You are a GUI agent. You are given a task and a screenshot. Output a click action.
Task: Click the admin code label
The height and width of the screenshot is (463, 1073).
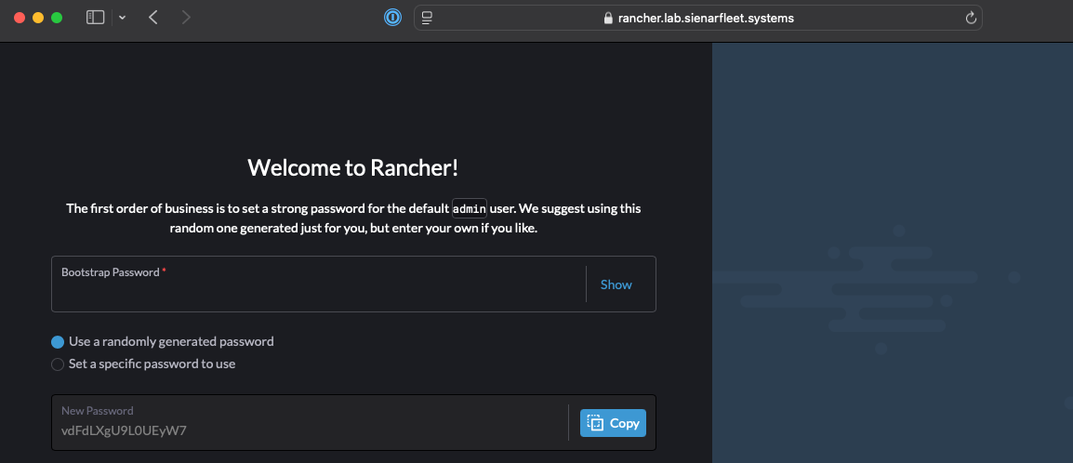470,208
